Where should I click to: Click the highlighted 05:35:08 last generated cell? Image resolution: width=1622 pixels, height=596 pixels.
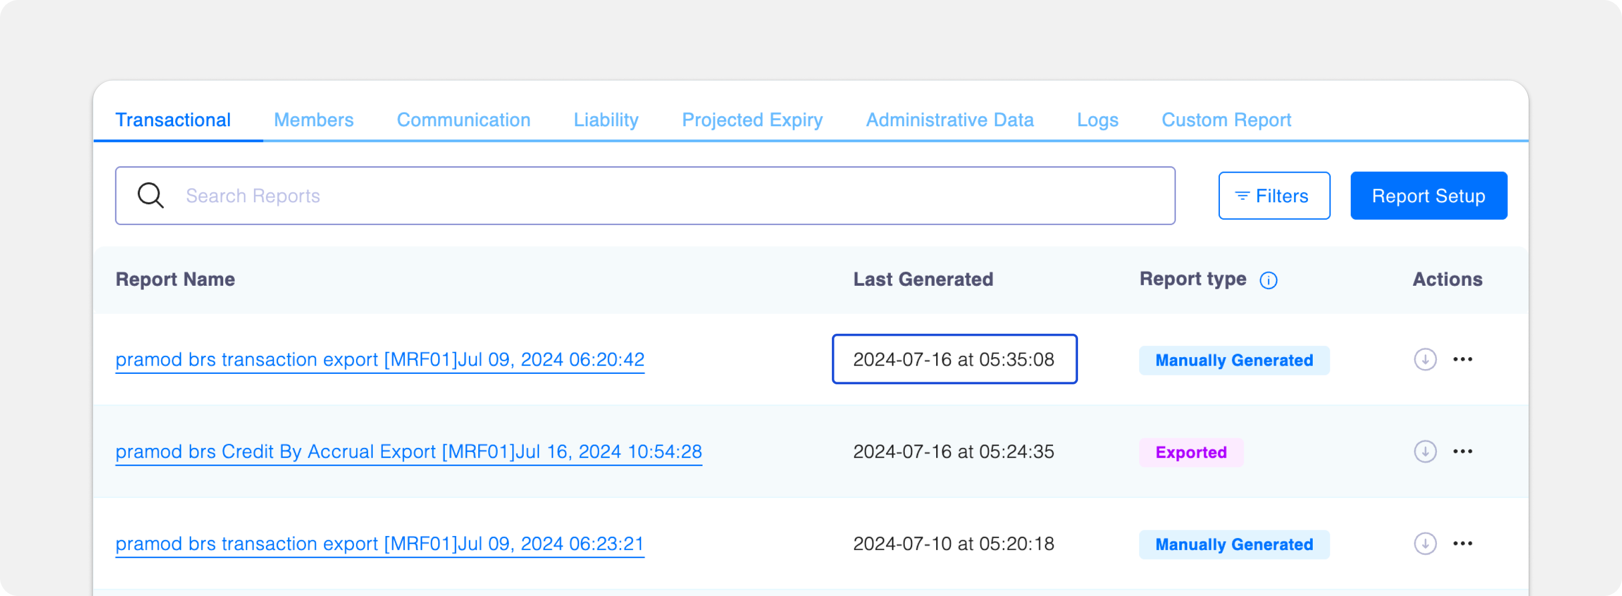[x=954, y=359]
